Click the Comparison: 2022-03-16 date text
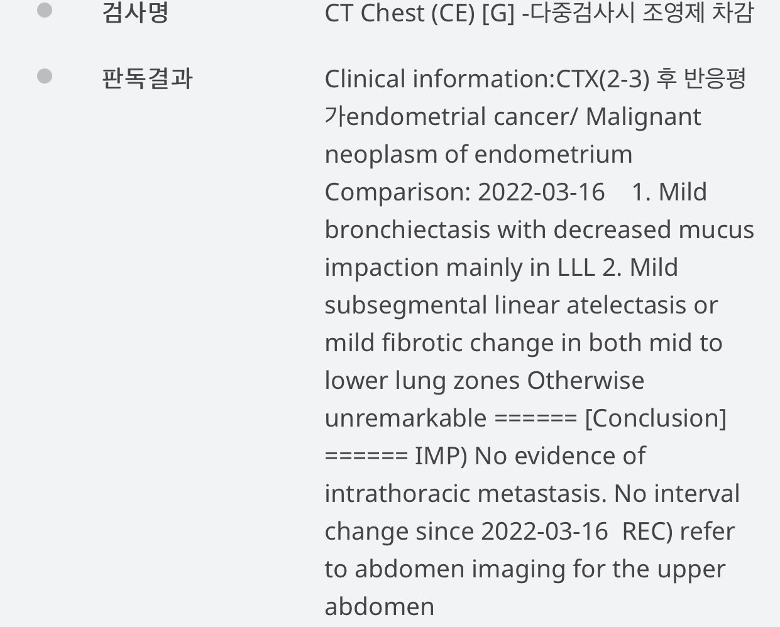 tap(464, 192)
